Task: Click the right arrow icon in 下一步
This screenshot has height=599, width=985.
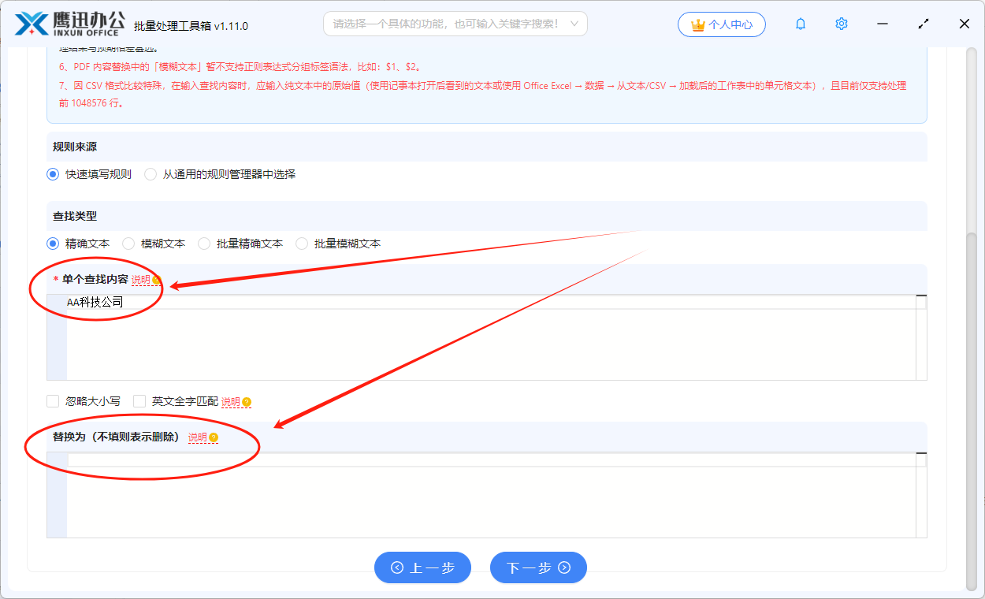Action: coord(564,567)
